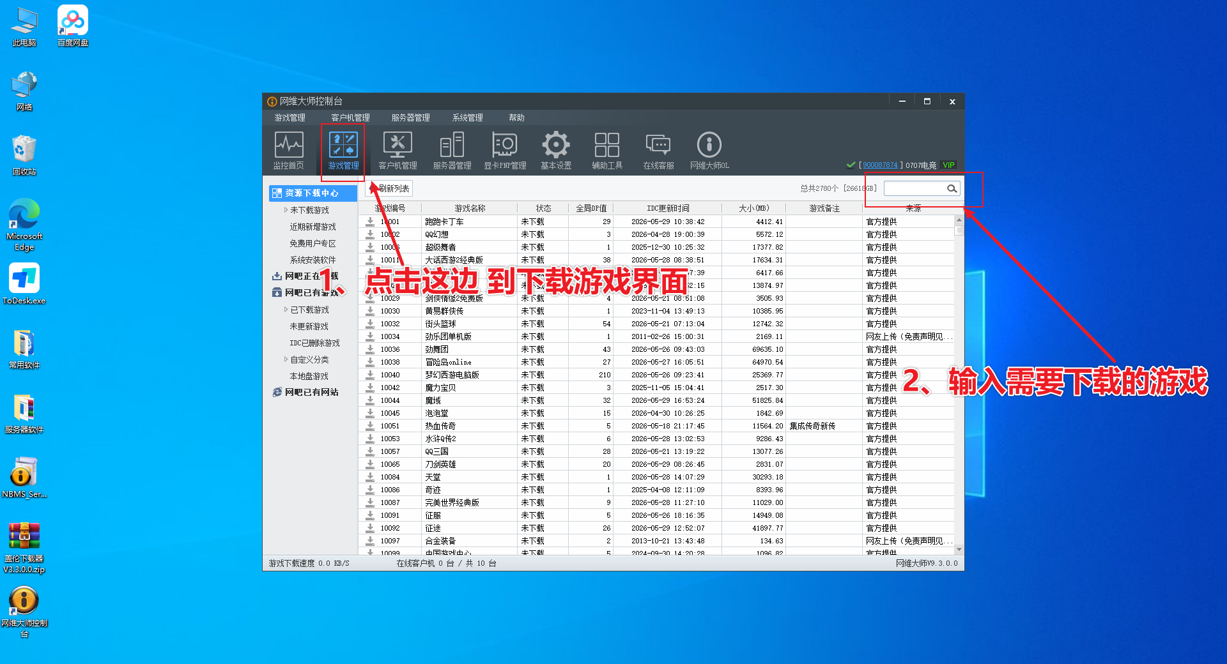This screenshot has width=1227, height=664.
Task: Select 未更新游戏 in the sidebar
Action: 309,326
